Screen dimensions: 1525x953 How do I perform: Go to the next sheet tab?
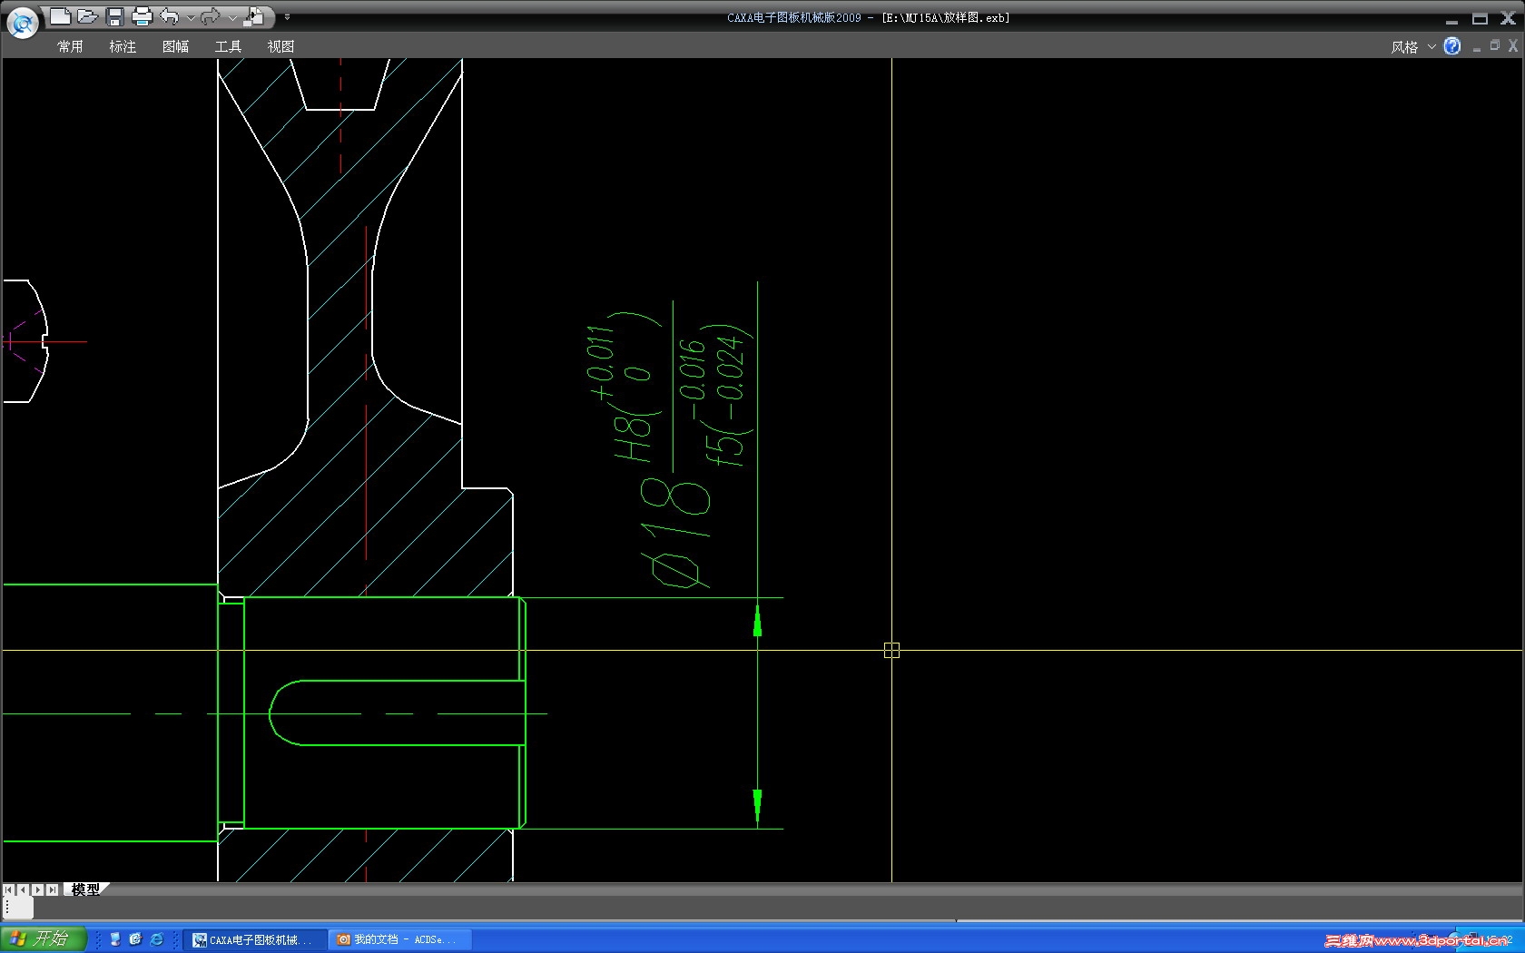point(38,889)
